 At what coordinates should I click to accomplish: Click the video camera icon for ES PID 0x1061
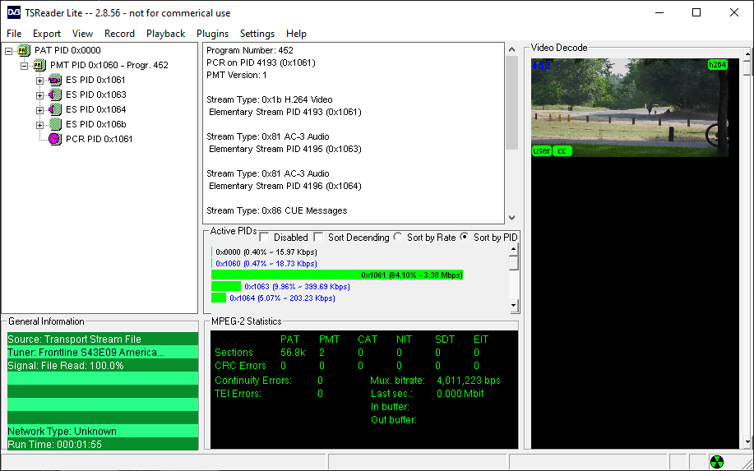click(x=54, y=80)
